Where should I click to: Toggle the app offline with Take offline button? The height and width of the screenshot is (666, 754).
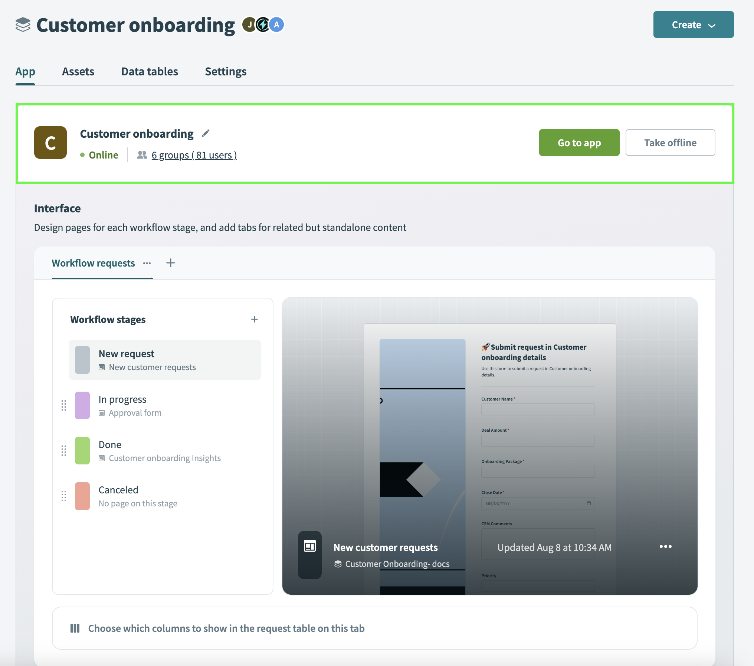pyautogui.click(x=671, y=142)
